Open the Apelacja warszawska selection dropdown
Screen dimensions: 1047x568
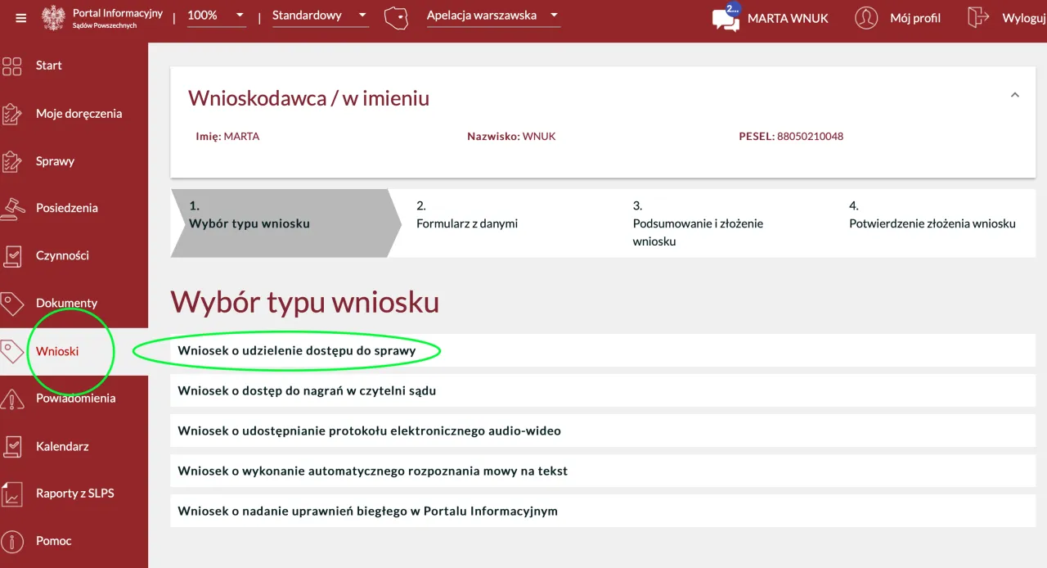(492, 14)
